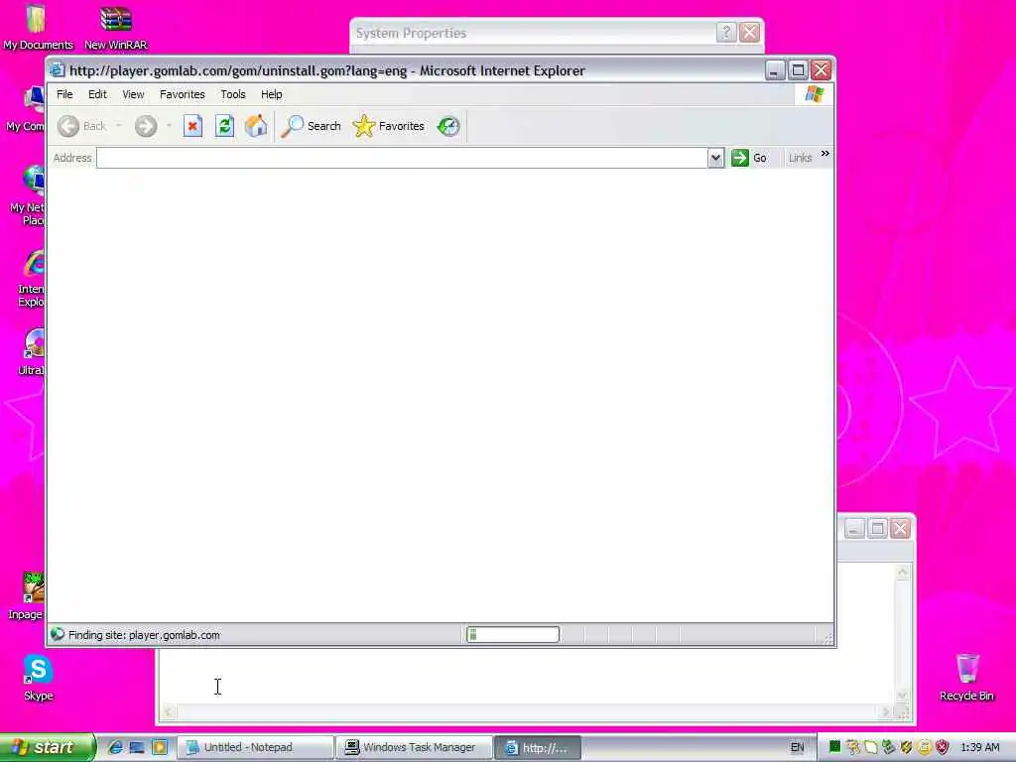Open the View menu
The width and height of the screenshot is (1016, 762).
coord(133,94)
